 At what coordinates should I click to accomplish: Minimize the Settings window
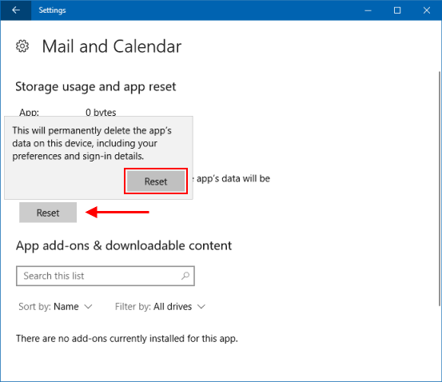[368, 10]
